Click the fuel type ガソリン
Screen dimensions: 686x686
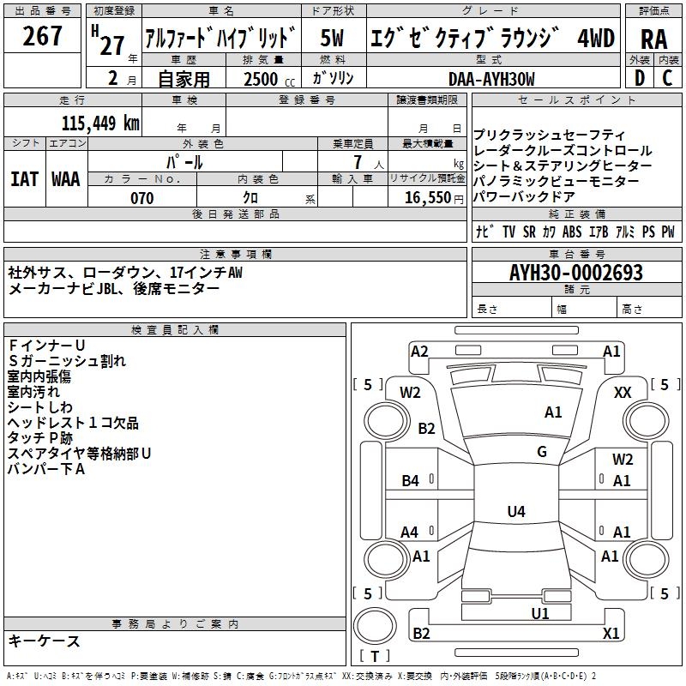tap(333, 78)
